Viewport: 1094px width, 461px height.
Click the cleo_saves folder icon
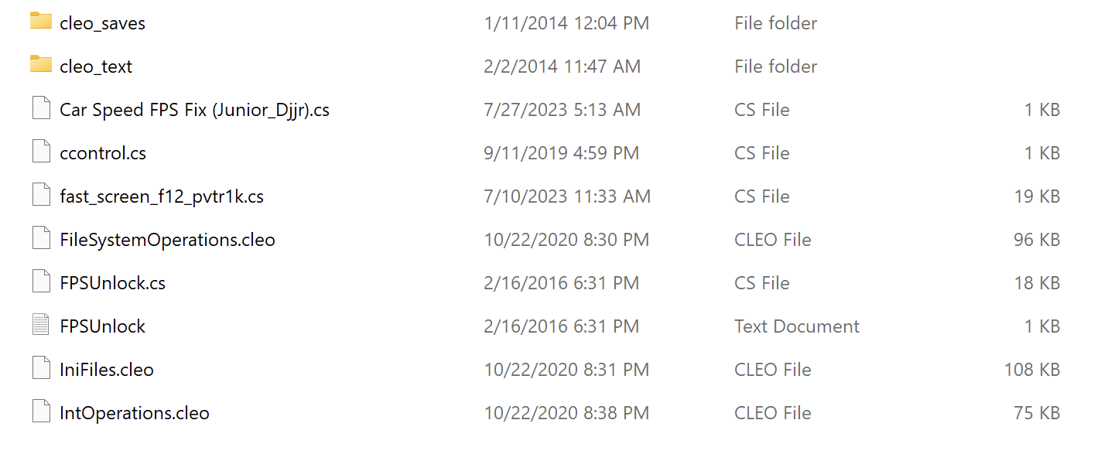[41, 22]
